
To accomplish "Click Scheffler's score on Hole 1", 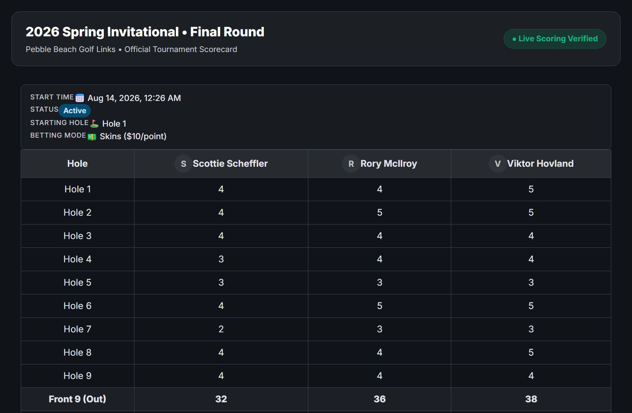I will [221, 189].
